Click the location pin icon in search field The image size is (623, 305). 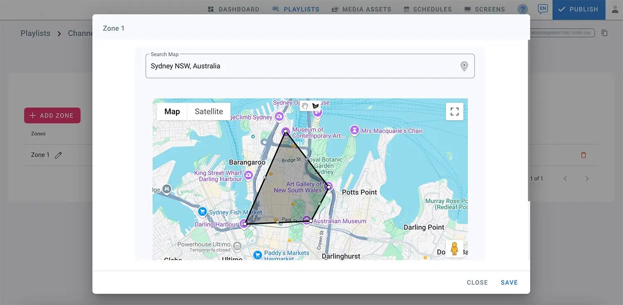(464, 66)
